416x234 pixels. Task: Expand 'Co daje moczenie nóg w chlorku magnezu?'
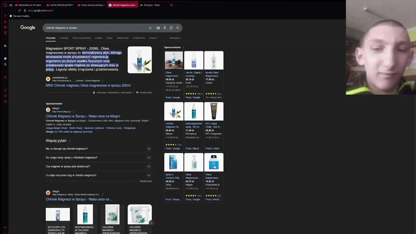tap(99, 175)
